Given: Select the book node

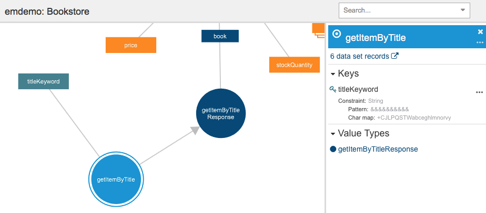Looking at the screenshot, I should tap(220, 36).
